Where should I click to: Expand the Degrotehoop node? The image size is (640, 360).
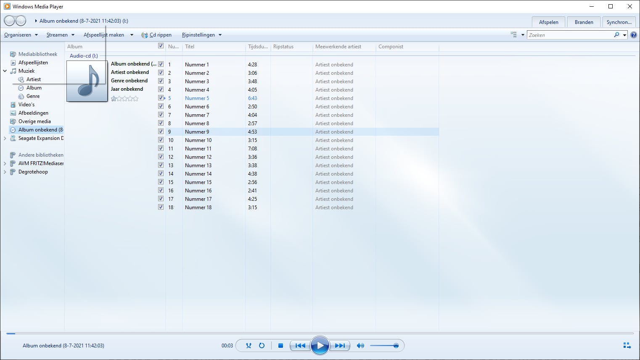coord(5,172)
